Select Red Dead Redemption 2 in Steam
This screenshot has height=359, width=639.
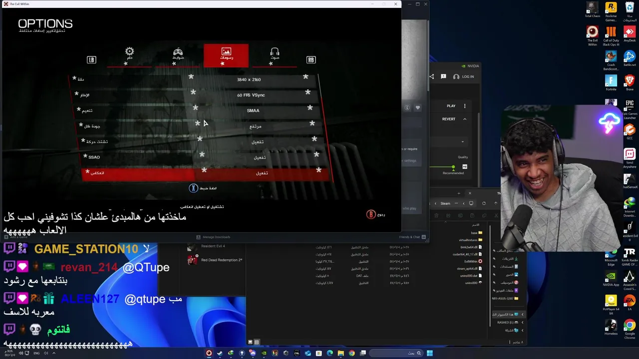(x=215, y=260)
